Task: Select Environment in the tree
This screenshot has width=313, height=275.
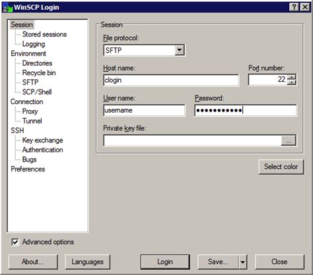Action: coord(28,53)
